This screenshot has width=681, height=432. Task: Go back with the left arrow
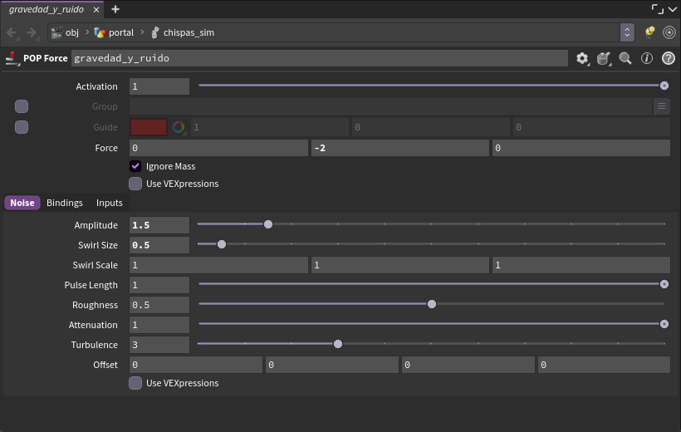coord(12,32)
